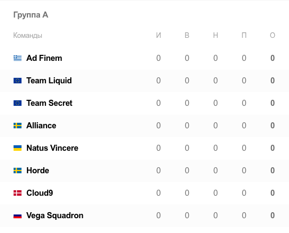Select the Team Secret team name
The image size is (289, 233).
click(49, 103)
